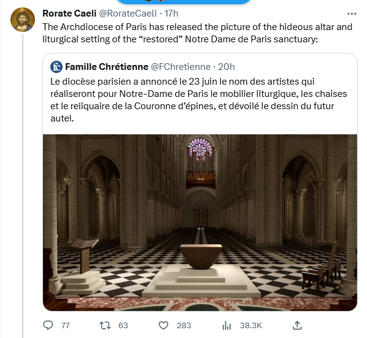Open the main tweet text about Archdiocese
The width and height of the screenshot is (367, 338).
(198, 33)
